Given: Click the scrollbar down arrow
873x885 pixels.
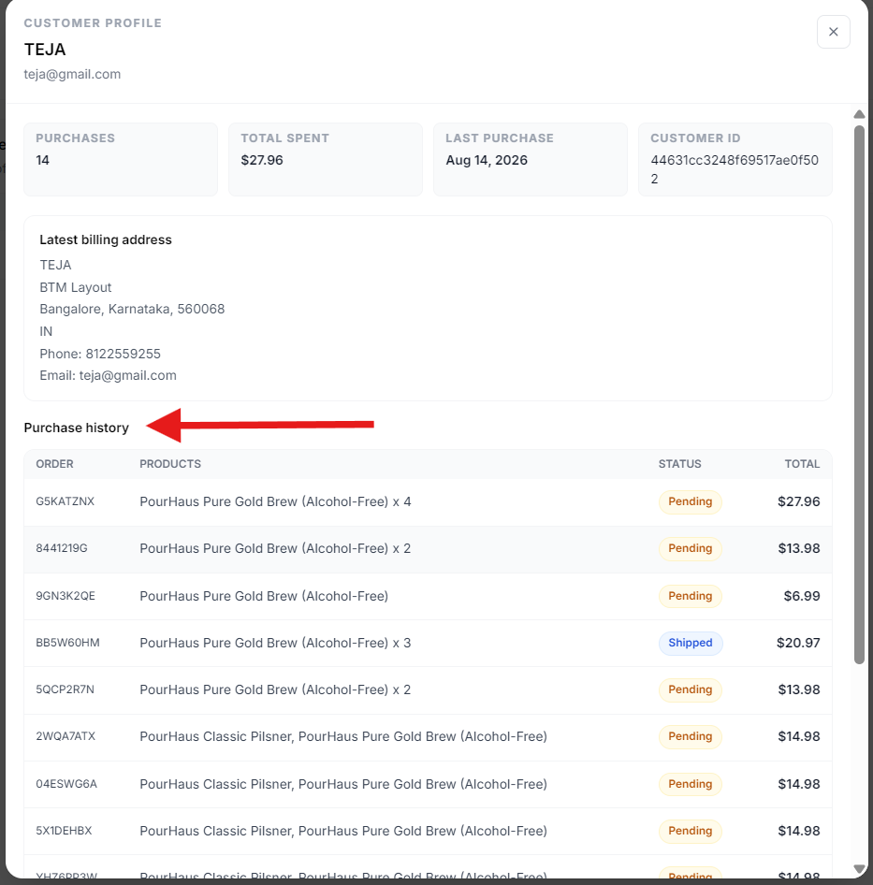Looking at the screenshot, I should coord(859,869).
